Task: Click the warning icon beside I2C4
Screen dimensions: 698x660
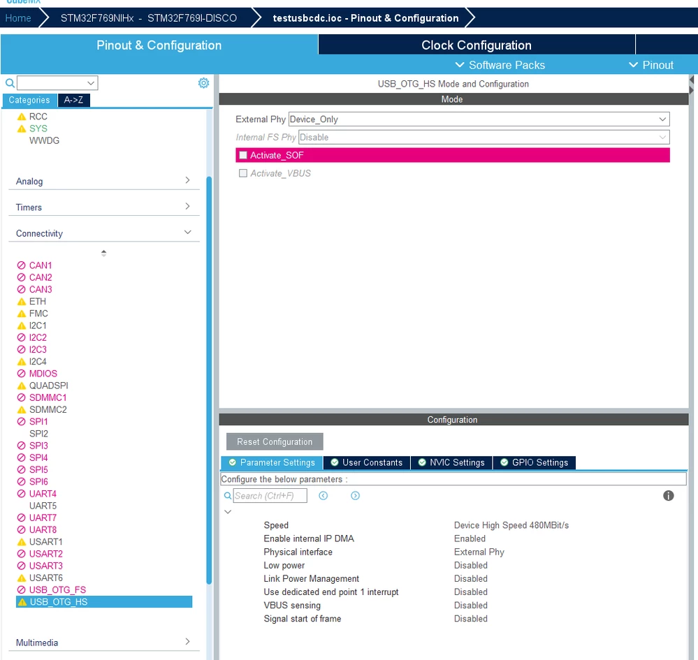Action: [22, 361]
